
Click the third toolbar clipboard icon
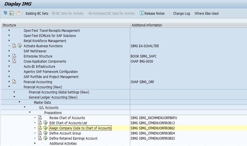(x=18, y=13)
